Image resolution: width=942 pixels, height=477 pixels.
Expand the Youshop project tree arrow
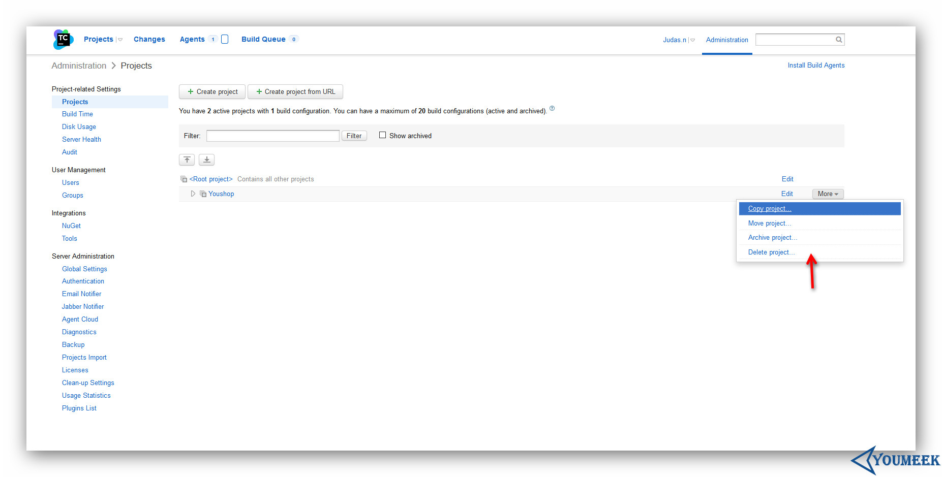tap(193, 194)
